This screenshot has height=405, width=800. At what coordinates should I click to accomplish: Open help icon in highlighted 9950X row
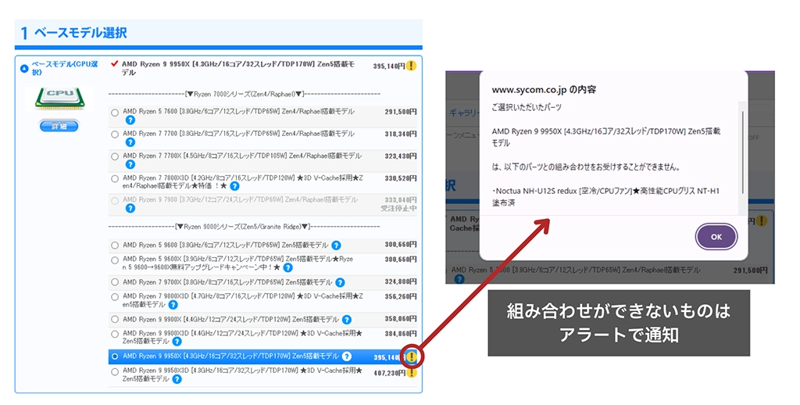pos(346,357)
